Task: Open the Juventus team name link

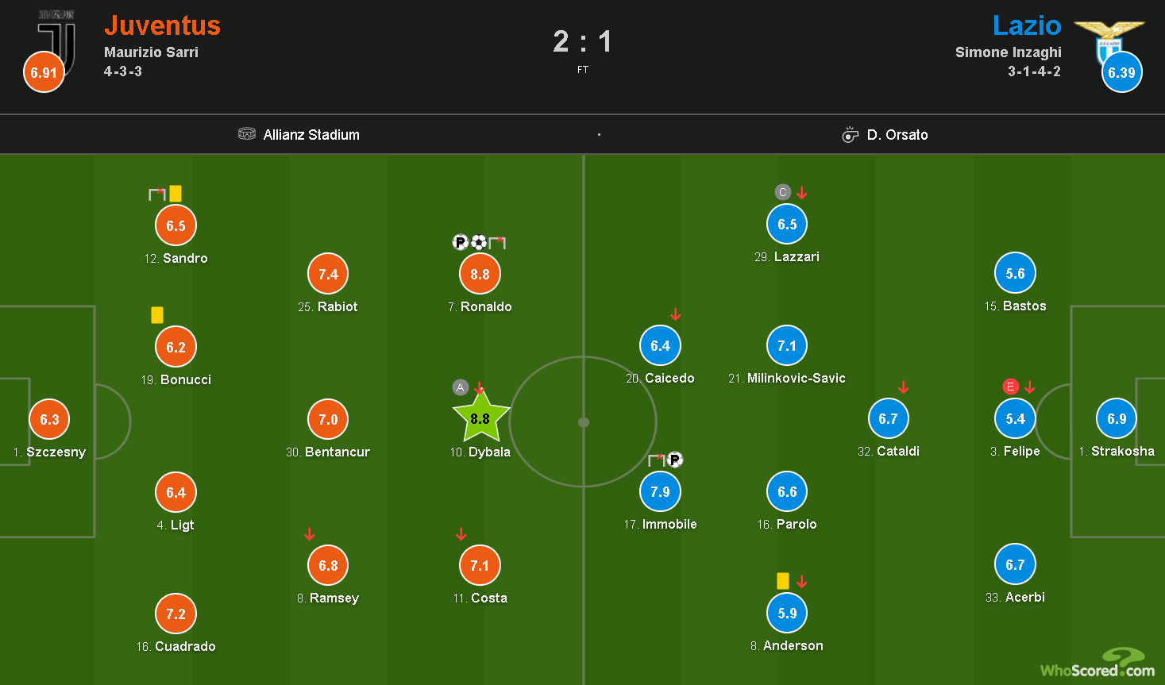Action: (x=163, y=25)
